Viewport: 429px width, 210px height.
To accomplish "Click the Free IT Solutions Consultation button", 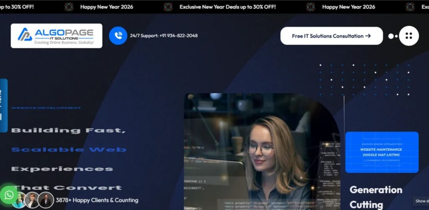I will (331, 36).
